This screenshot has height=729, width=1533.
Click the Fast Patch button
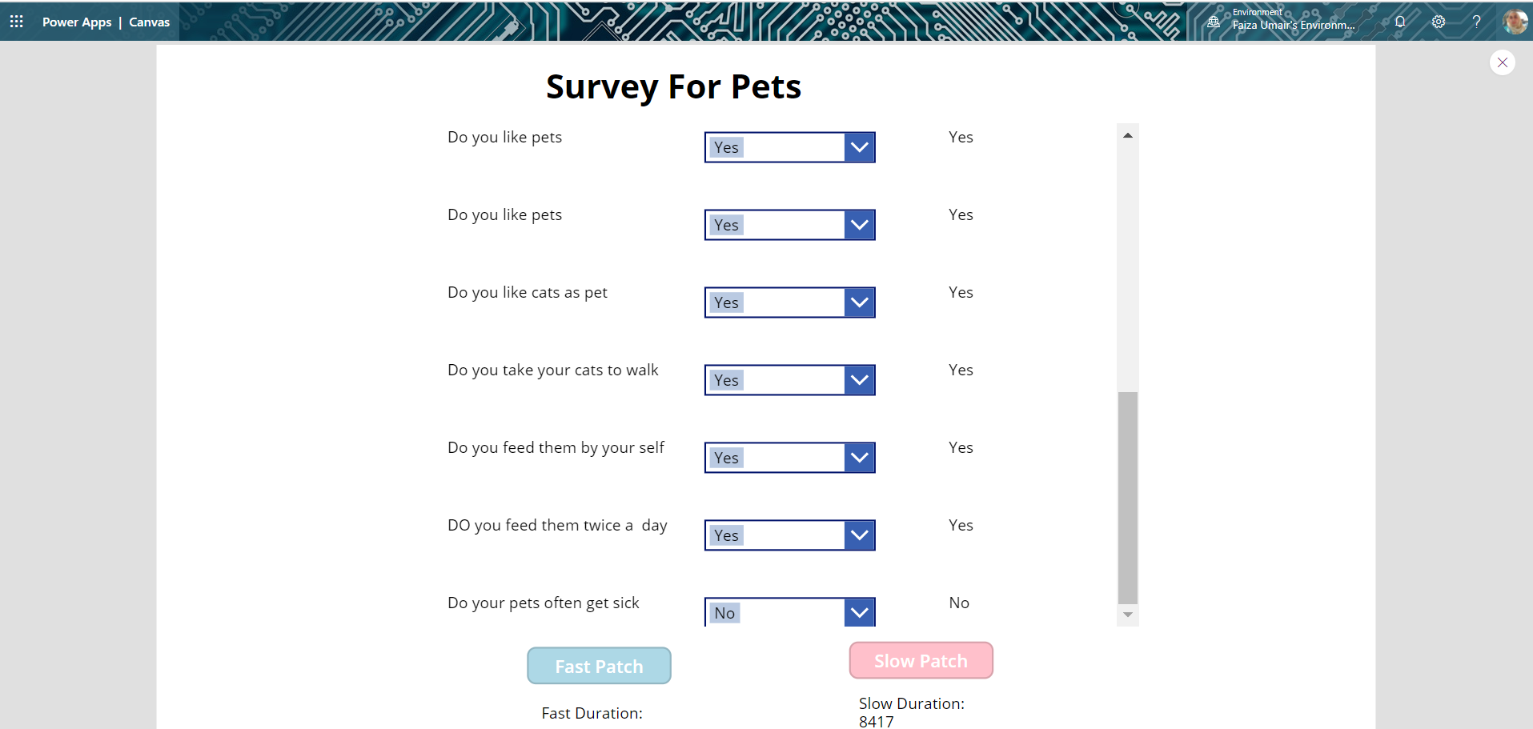[599, 666]
